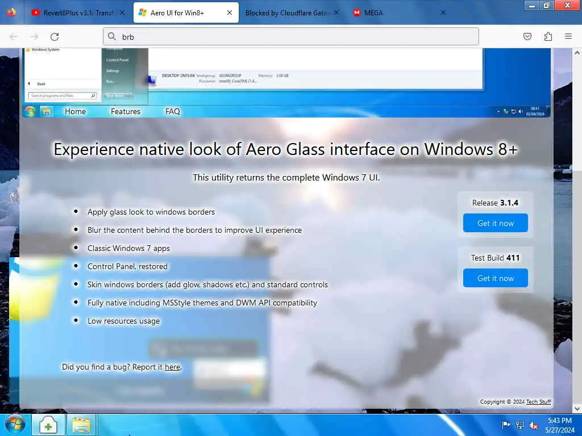Focus the address bar containing brb

coord(291,36)
